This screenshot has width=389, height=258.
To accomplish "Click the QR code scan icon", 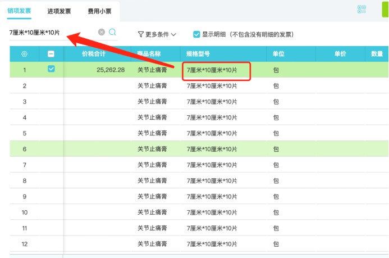I will 362,10.
